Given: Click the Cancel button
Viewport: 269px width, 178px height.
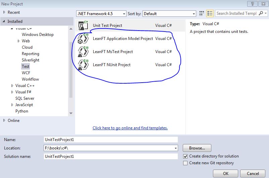Looking at the screenshot, I should [x=253, y=173].
